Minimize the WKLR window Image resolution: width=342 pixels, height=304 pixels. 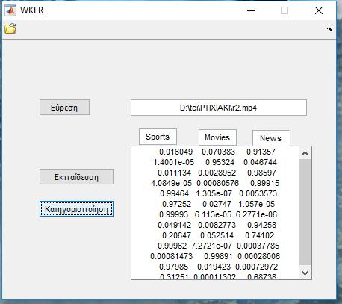[x=251, y=10]
